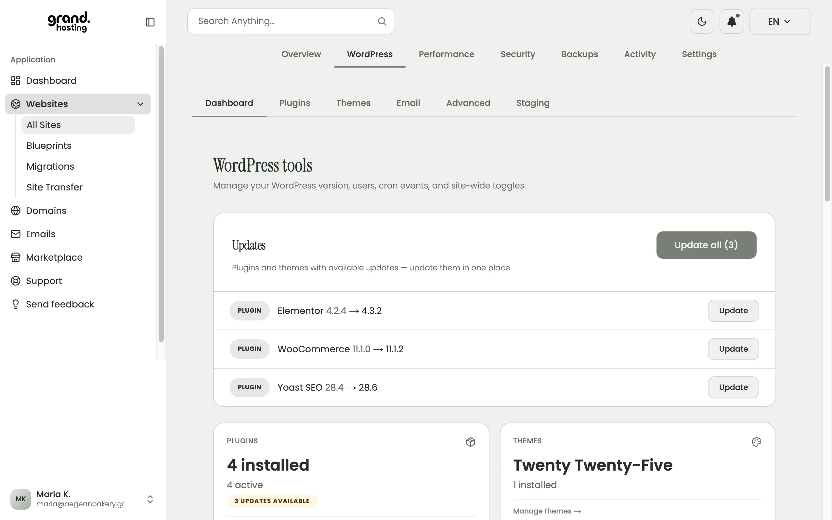
Task: Click the Marketplace store icon
Action: tap(16, 257)
